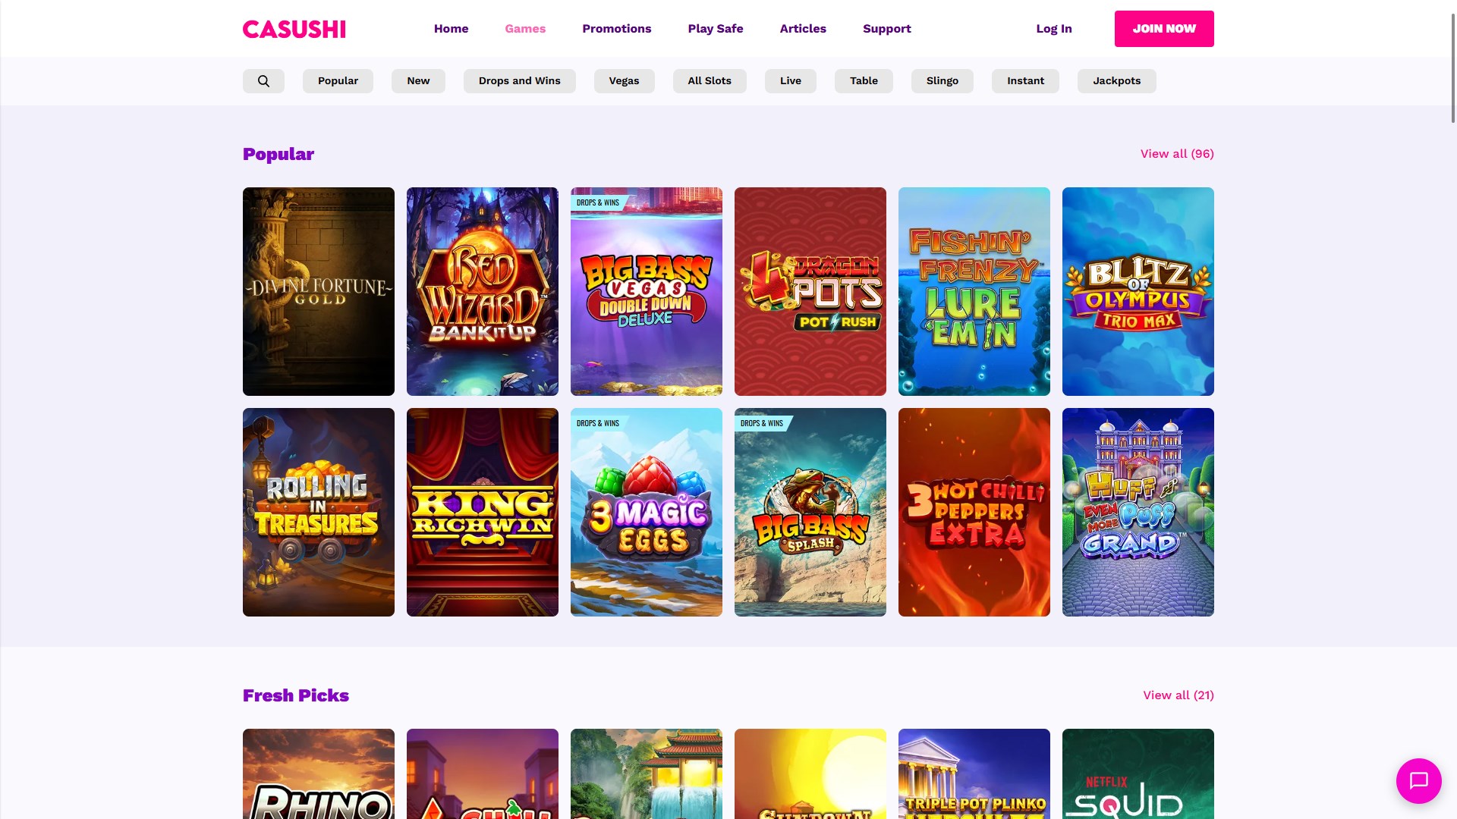This screenshot has height=819, width=1457.
Task: Launch 3 Magic Eggs game
Action: [x=647, y=512]
